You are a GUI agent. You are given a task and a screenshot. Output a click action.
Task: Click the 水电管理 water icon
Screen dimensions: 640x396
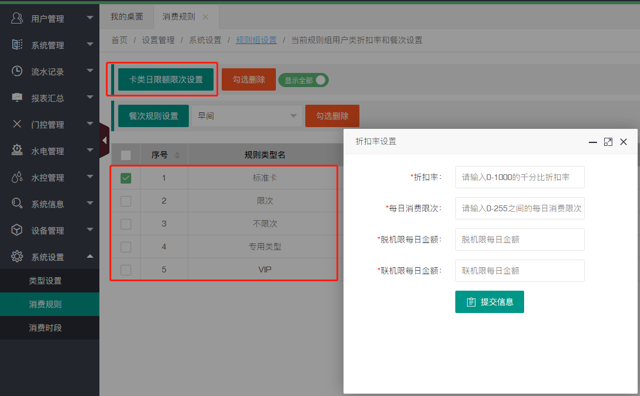[16, 150]
